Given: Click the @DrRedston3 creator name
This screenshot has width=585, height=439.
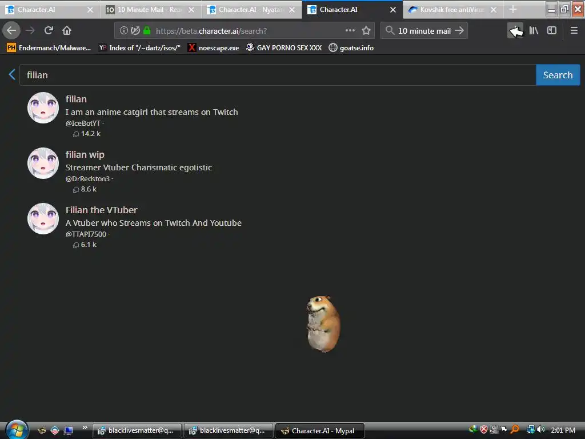Looking at the screenshot, I should [x=87, y=179].
